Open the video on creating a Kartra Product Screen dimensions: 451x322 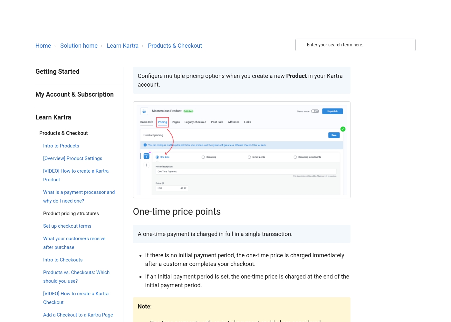click(76, 175)
